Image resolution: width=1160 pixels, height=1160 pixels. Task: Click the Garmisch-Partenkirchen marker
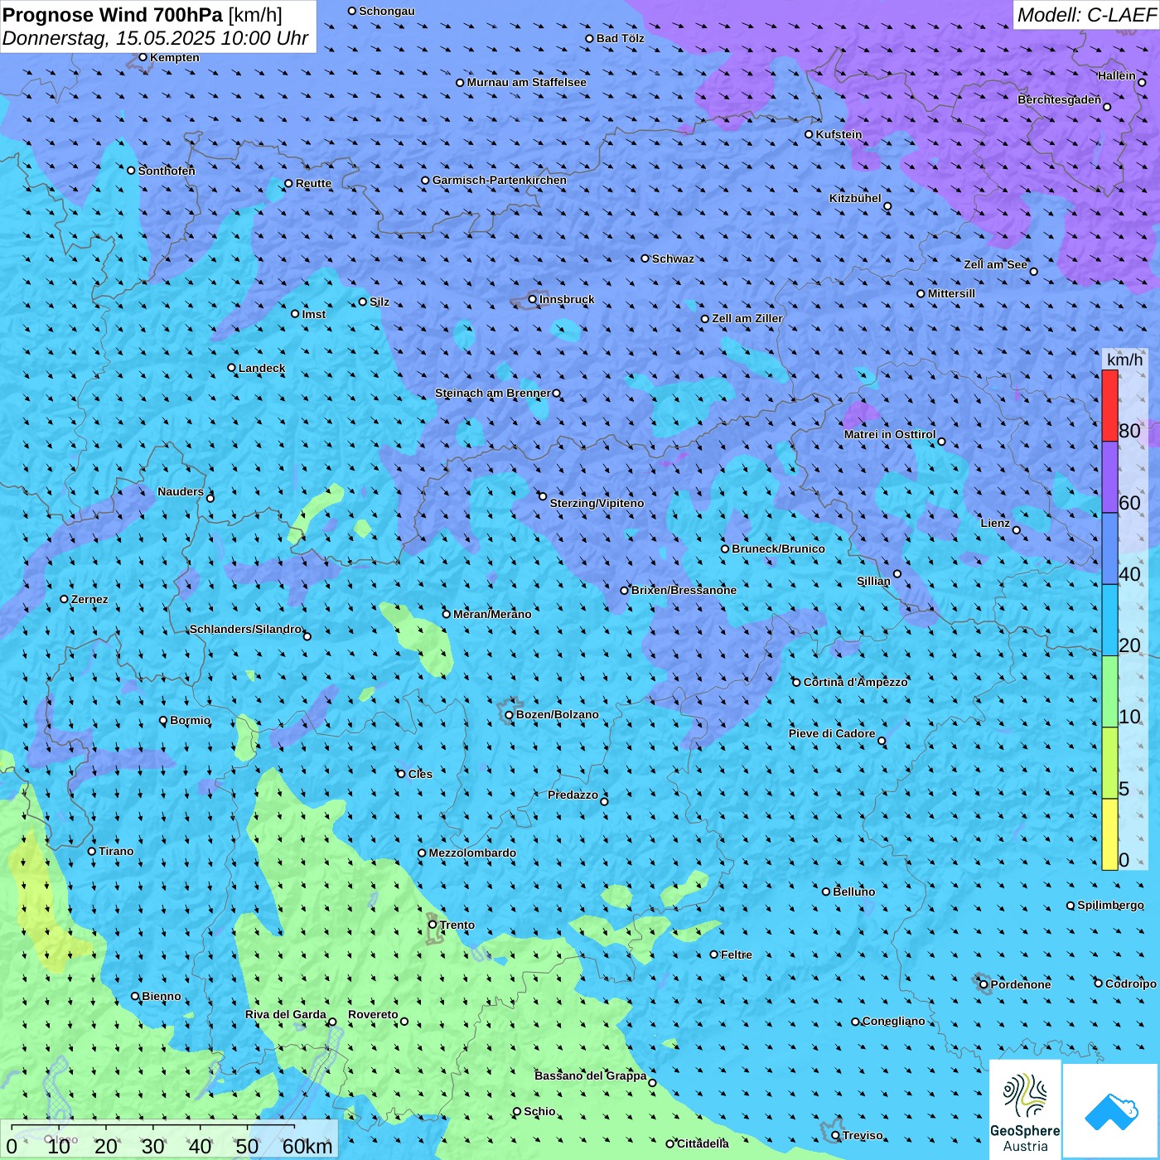426,181
